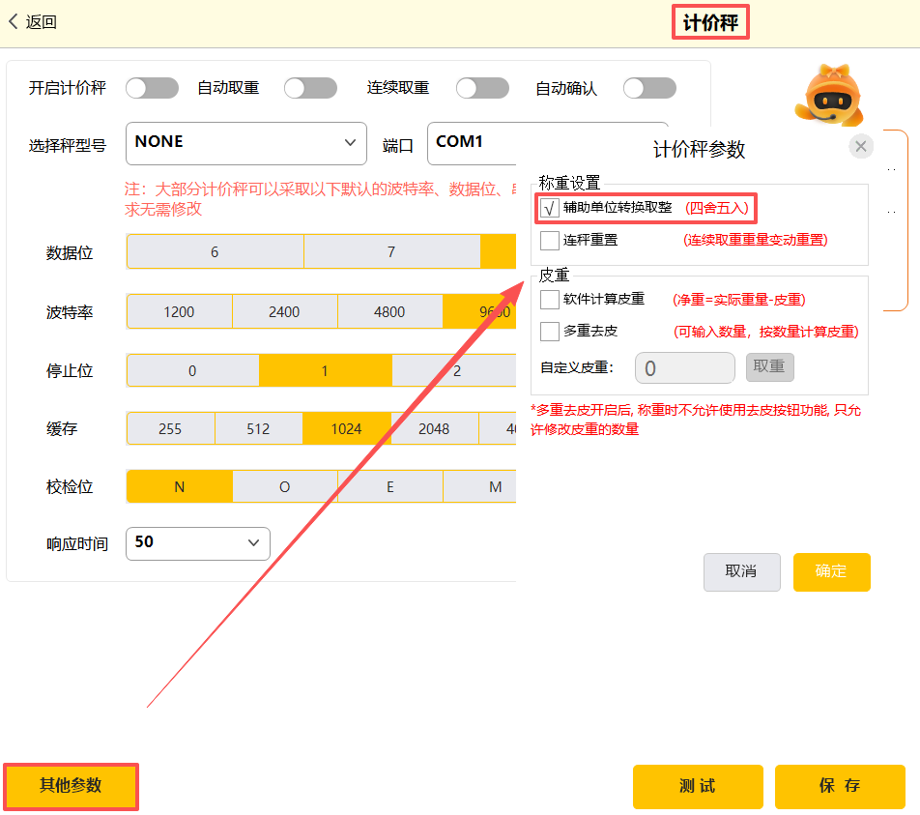The image size is (920, 815).
Task: Check the 连秤重置 checkbox
Action: 550,240
